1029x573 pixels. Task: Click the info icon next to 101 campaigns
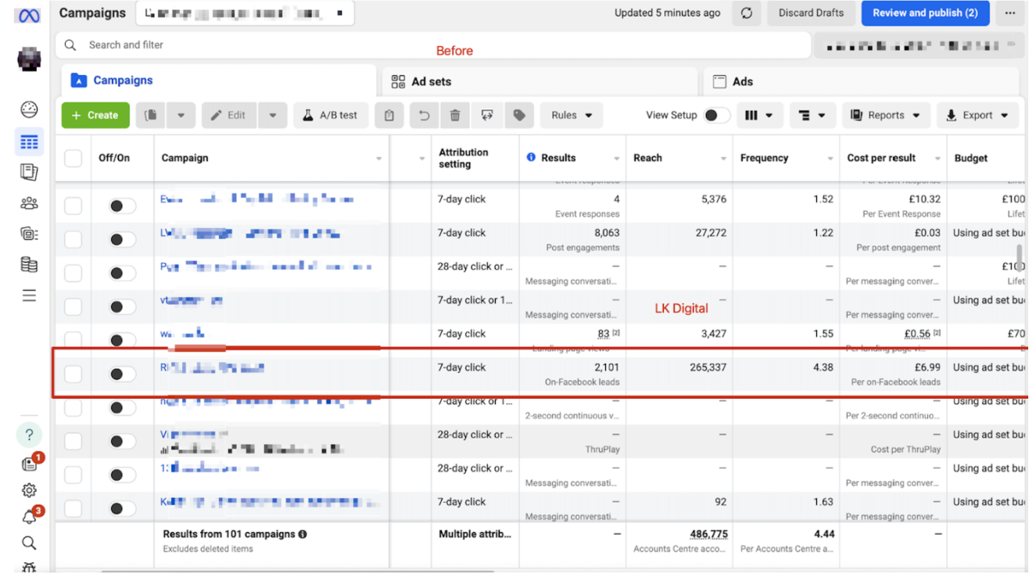pyautogui.click(x=302, y=535)
